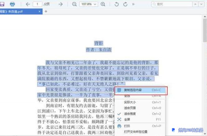Screen dimensions: 207x136
Task: Click the printer icon in toolbar
Action: coord(12,4)
